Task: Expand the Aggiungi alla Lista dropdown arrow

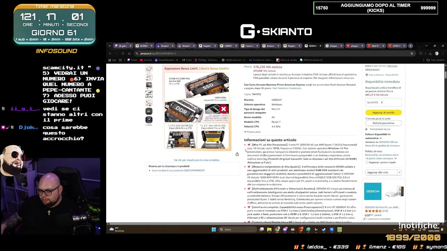Action: click(399, 172)
